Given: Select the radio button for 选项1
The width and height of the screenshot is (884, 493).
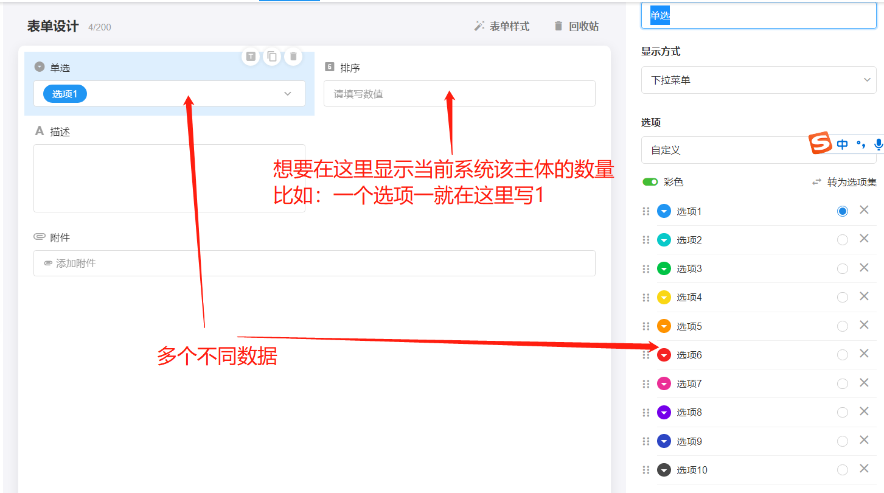Looking at the screenshot, I should [x=842, y=211].
